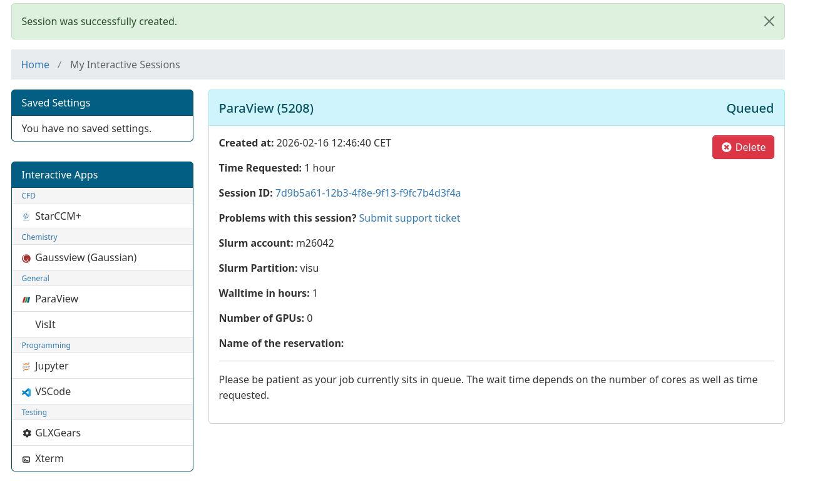
Task: Launch VisIt from Interactive Apps
Action: pos(46,324)
